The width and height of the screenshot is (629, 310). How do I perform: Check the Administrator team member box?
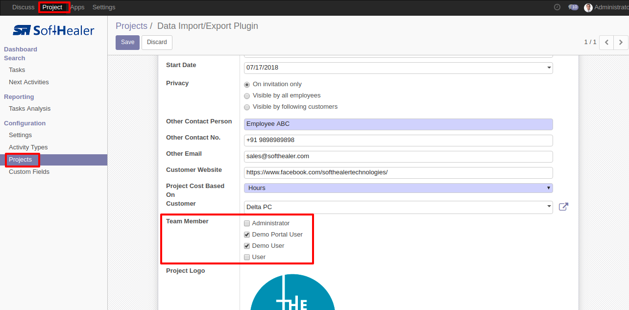[247, 223]
